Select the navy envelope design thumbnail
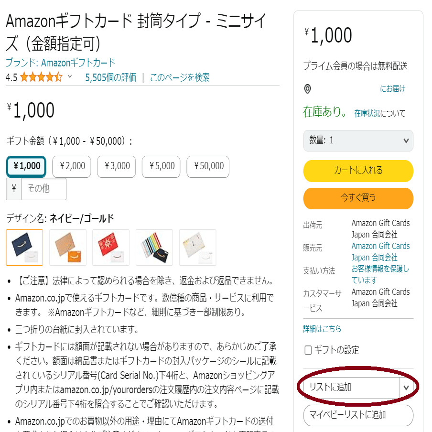Screen dimensions: 432x432 tap(24, 248)
